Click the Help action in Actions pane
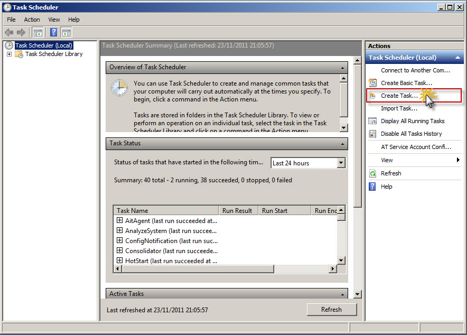The width and height of the screenshot is (467, 335). click(387, 187)
